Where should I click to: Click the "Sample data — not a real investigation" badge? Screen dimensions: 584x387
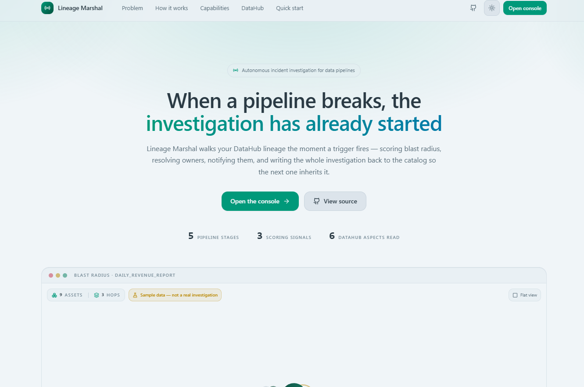point(175,295)
